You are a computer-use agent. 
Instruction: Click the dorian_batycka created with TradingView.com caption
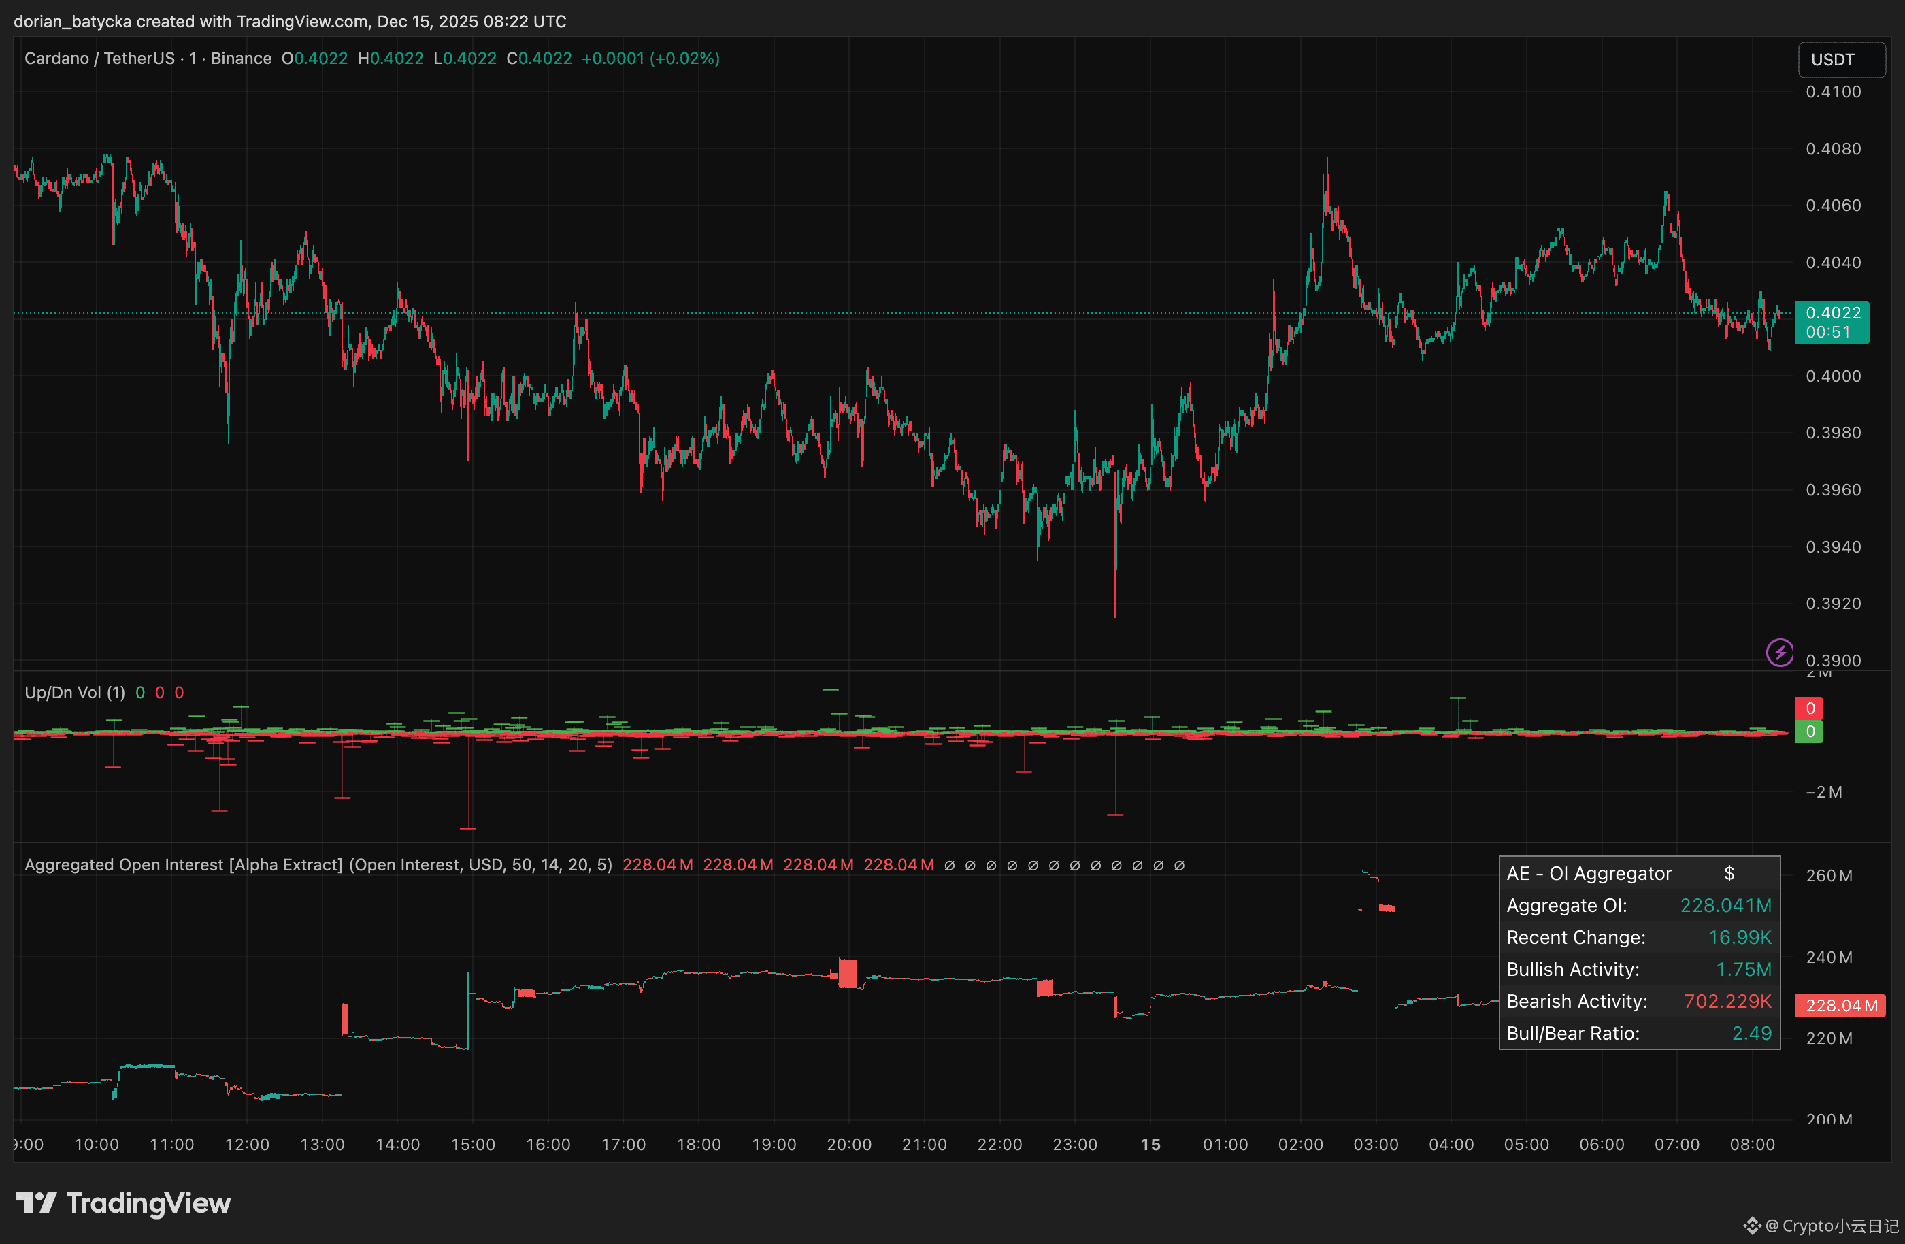coord(290,22)
